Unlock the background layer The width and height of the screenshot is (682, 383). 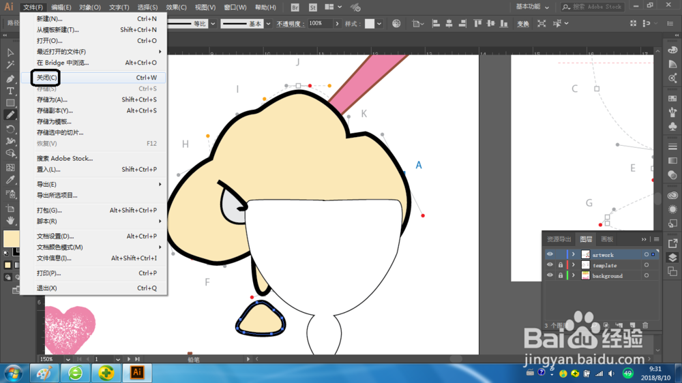coord(561,275)
